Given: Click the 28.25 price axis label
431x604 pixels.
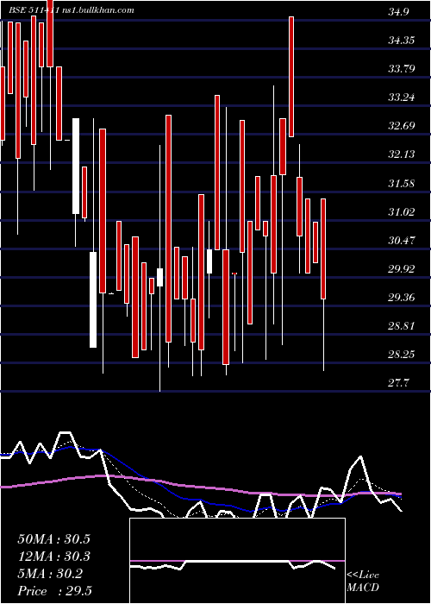Looking at the screenshot, I should coord(403,355).
